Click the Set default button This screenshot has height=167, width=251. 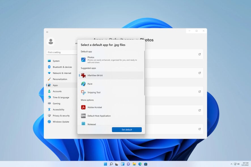coord(127,129)
